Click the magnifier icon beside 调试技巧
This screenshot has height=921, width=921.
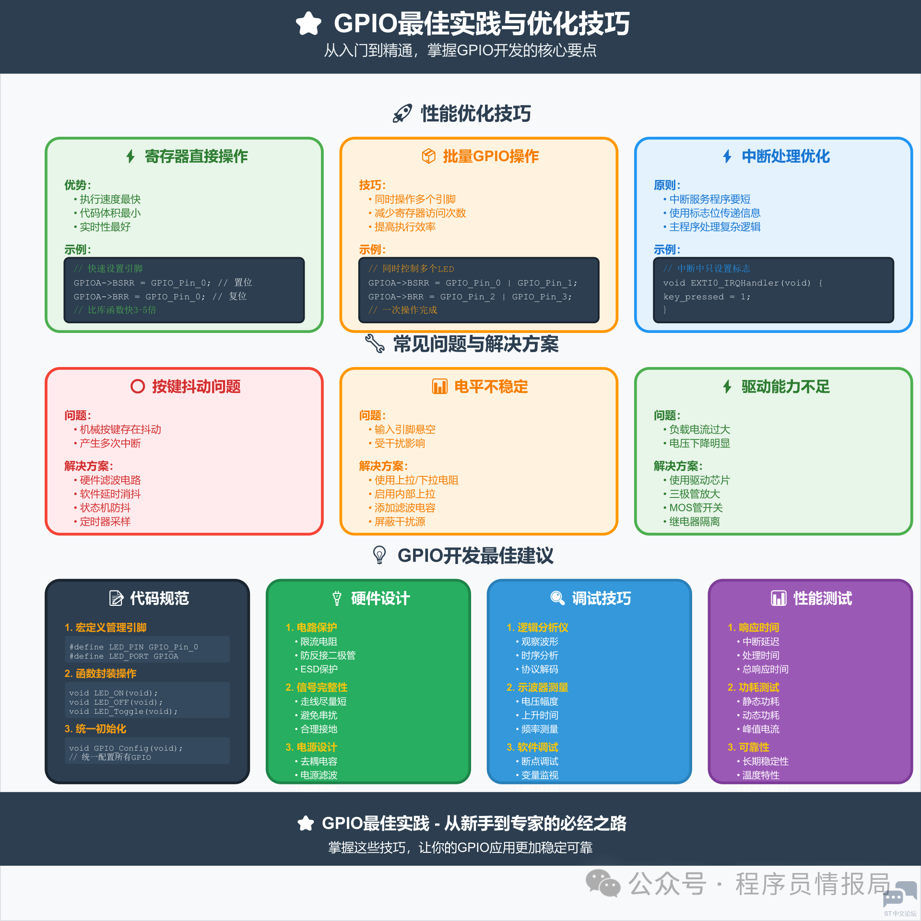[557, 598]
